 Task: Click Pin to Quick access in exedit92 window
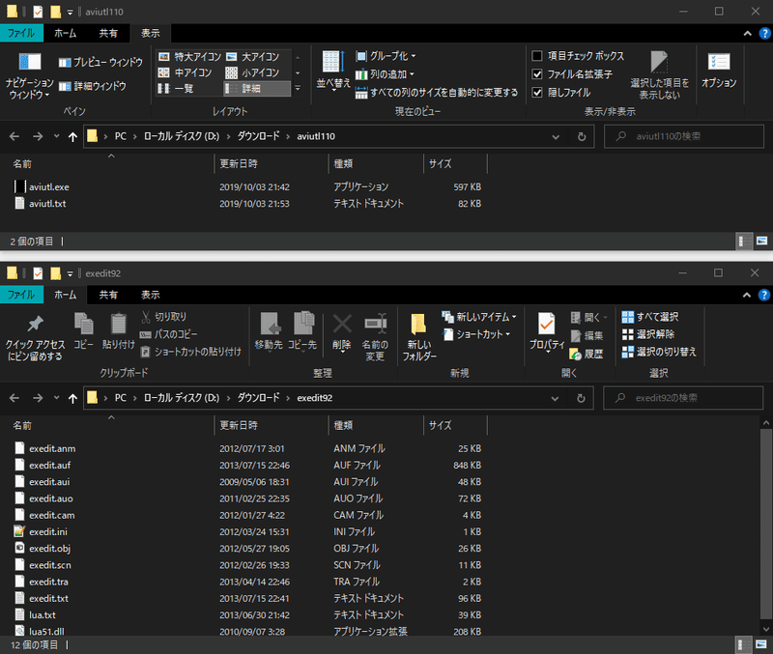35,337
